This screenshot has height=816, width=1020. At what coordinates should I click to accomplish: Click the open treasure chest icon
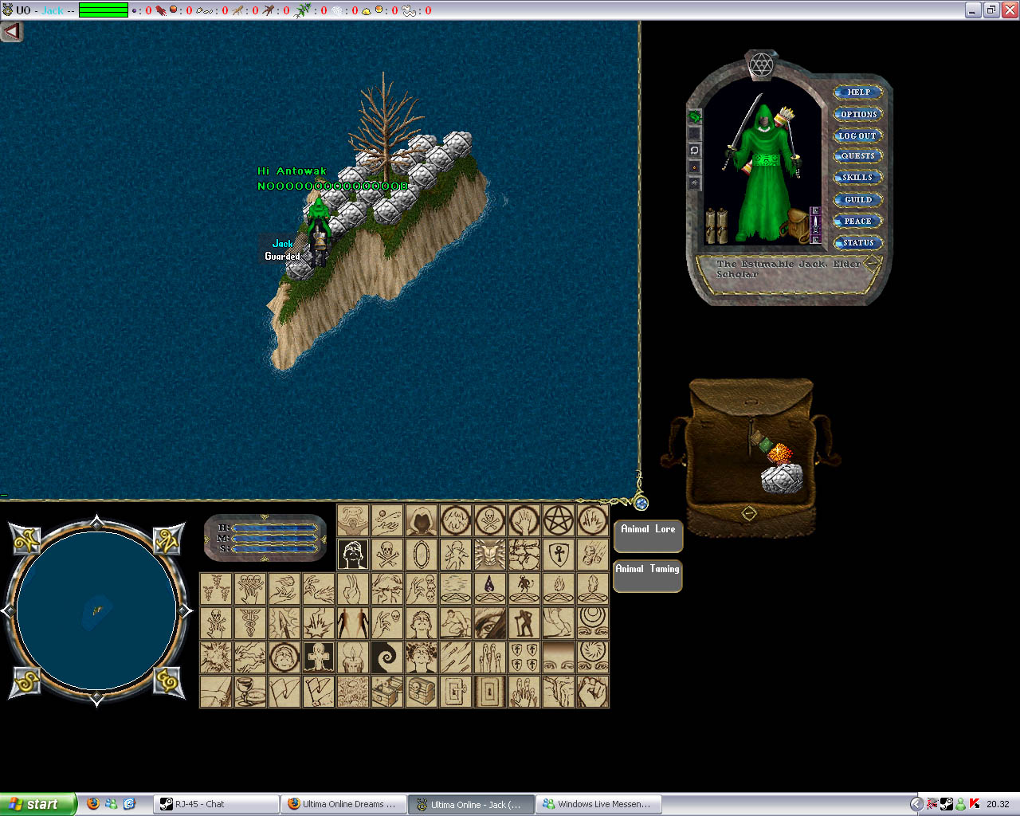(x=387, y=691)
